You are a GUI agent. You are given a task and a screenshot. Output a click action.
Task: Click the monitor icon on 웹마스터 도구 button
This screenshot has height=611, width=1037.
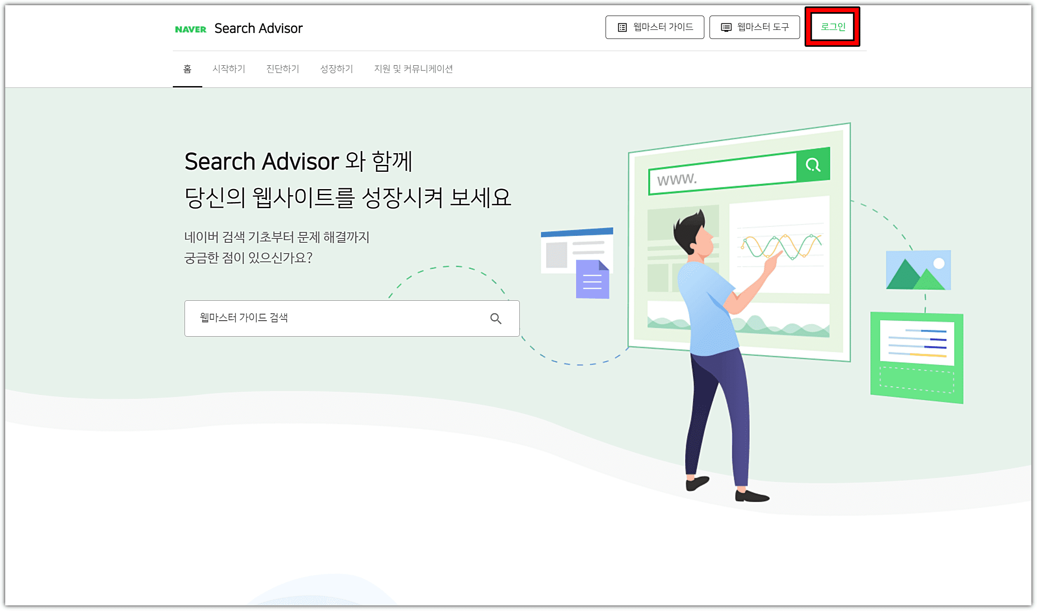click(x=726, y=28)
